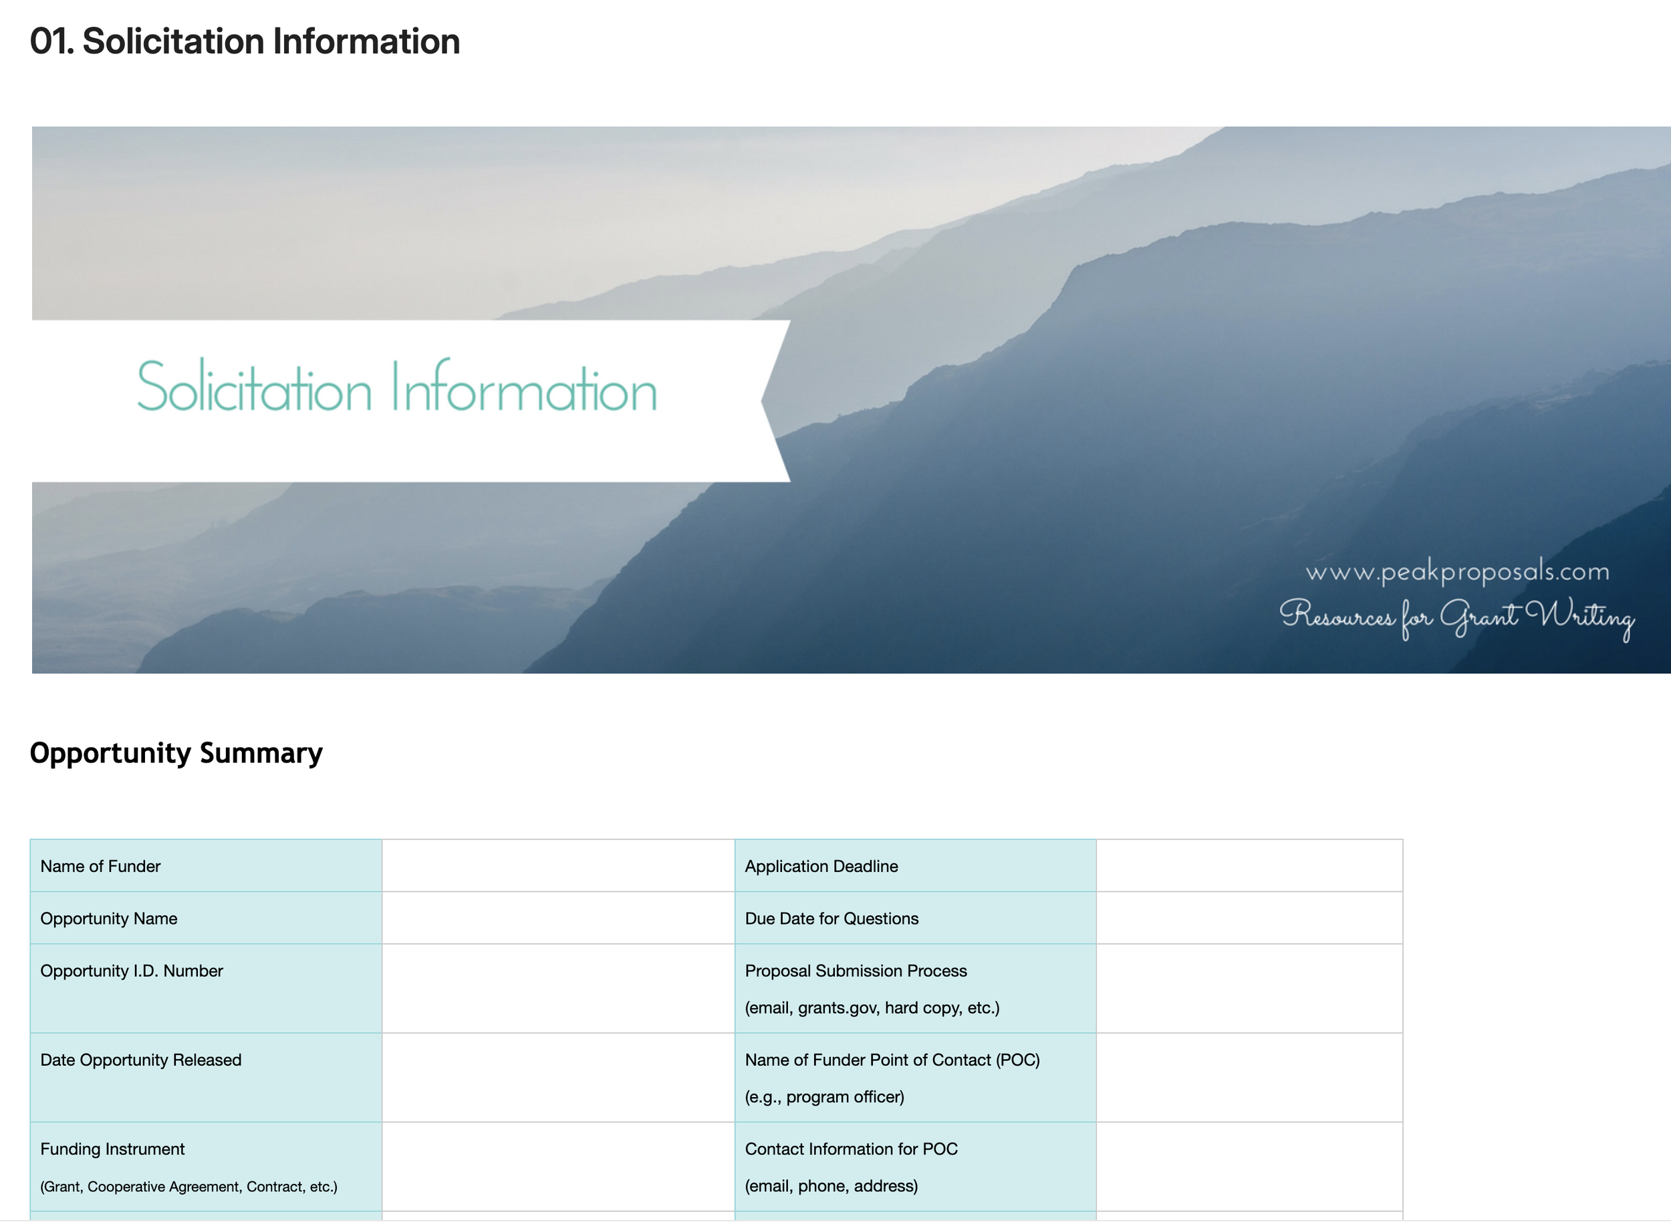1671x1232 pixels.
Task: Click empty cell beside 'Funding Instrument'
Action: pos(558,1167)
